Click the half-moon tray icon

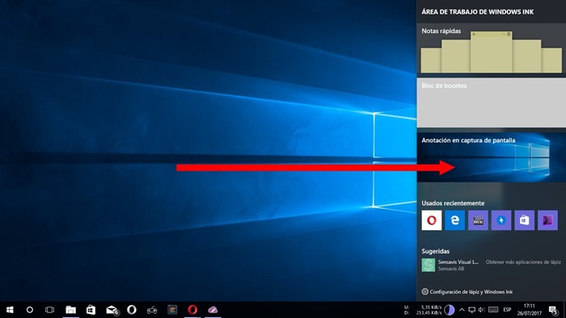449,310
